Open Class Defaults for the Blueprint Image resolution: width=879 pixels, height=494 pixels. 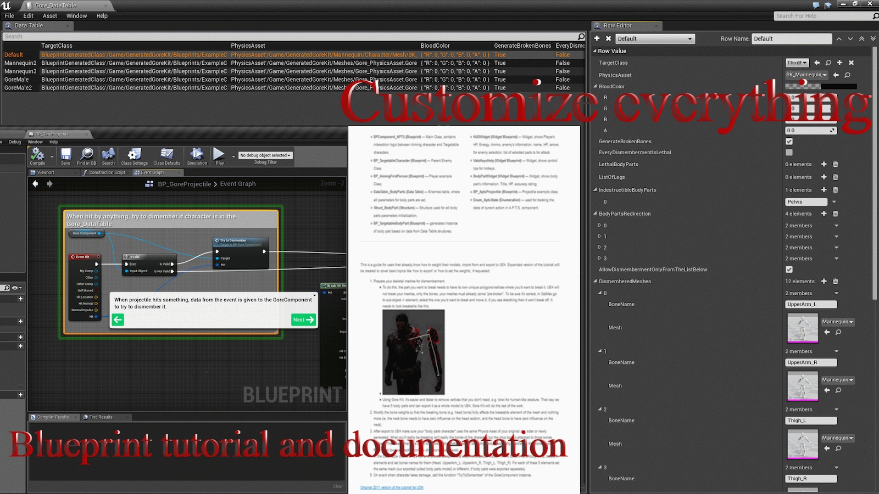166,156
